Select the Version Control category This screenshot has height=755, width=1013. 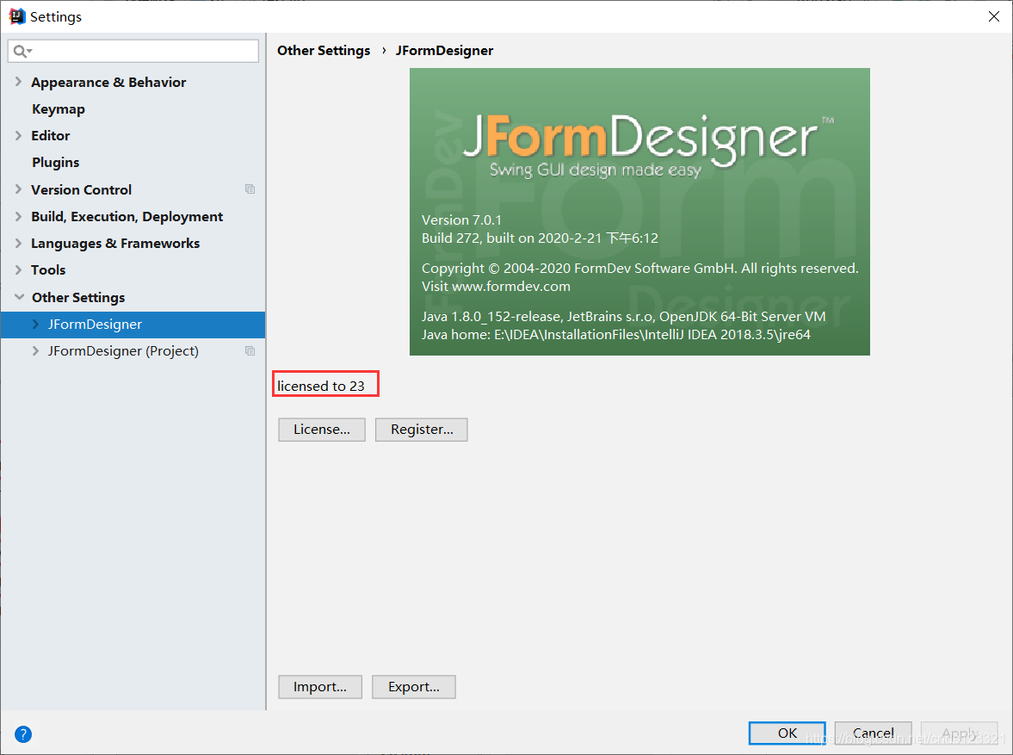[x=82, y=189]
